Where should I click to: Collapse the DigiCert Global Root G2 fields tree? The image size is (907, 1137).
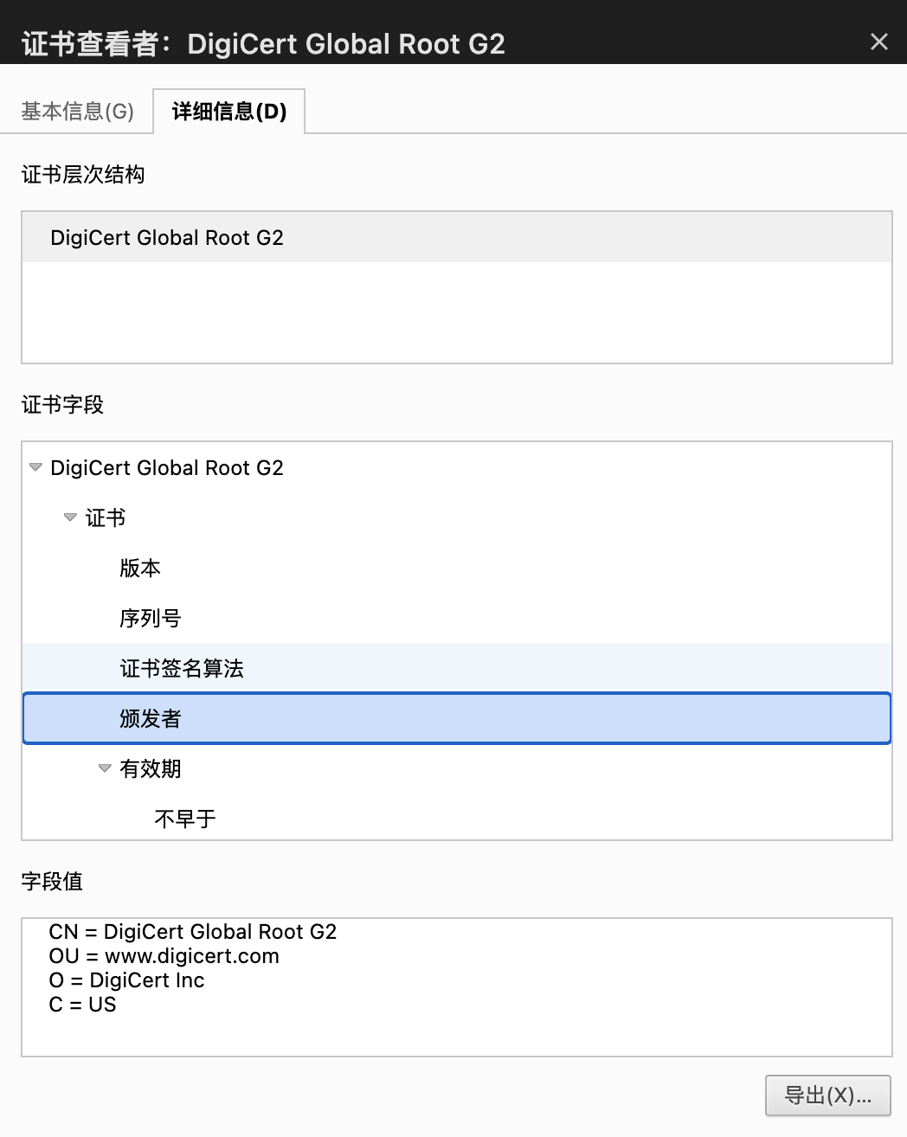[x=35, y=467]
